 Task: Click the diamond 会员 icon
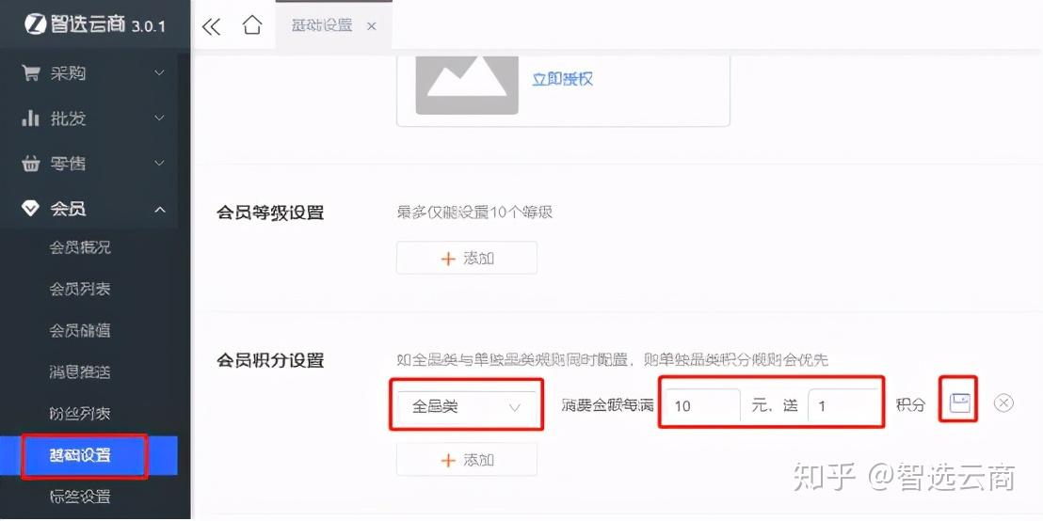coord(31,209)
